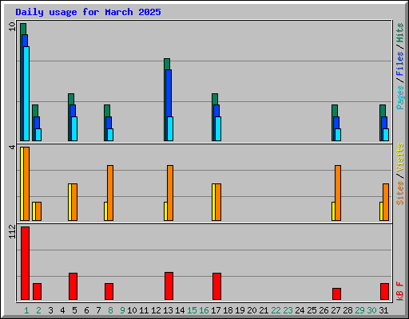
Task: Click the orange Sites bar for day 13
Action: (170, 193)
